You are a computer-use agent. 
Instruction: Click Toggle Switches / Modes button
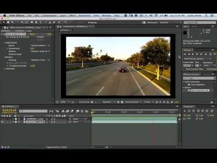tap(57, 147)
